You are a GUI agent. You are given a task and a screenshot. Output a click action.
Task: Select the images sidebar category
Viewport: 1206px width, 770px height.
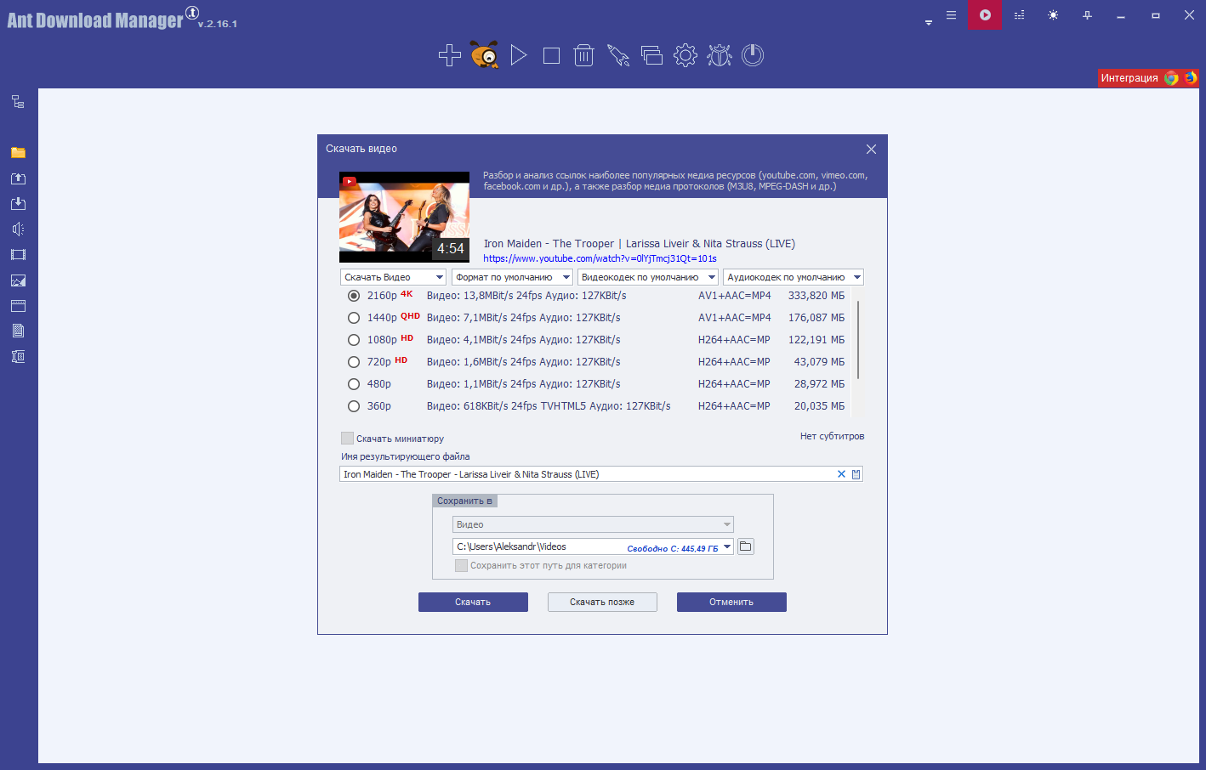click(18, 280)
